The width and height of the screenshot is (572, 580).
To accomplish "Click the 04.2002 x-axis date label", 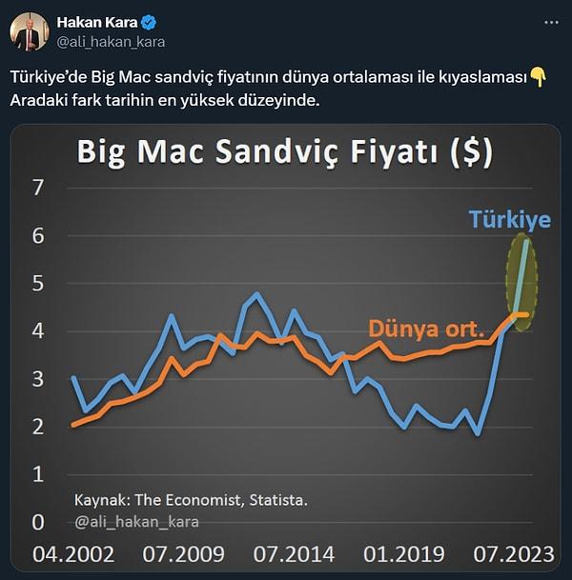I will (x=73, y=554).
